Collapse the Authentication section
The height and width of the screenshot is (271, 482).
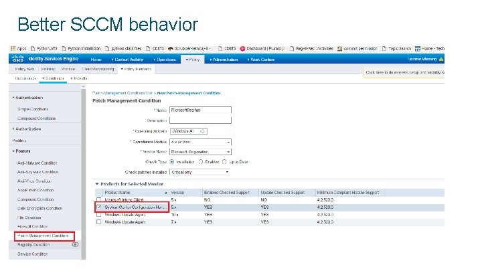pos(13,98)
